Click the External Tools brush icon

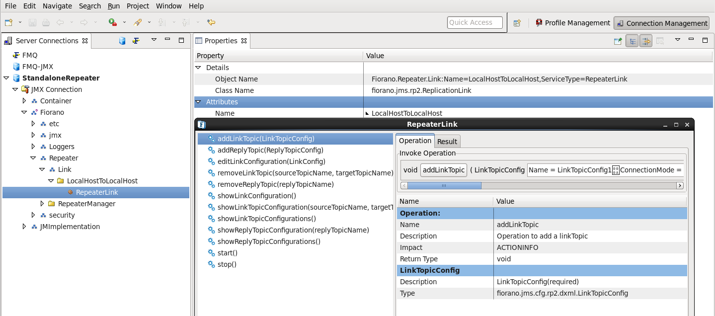click(138, 22)
